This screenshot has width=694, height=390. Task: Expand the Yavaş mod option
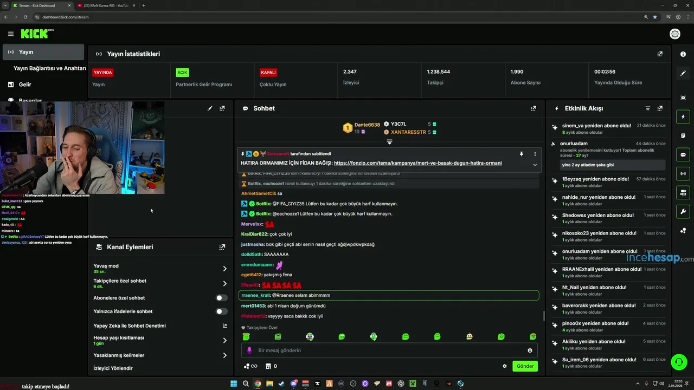click(224, 269)
